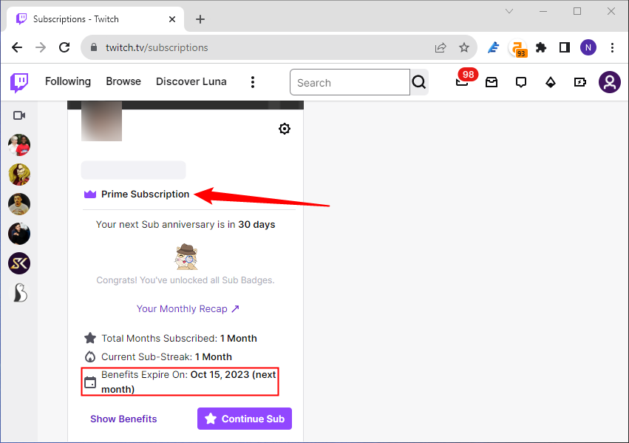This screenshot has height=443, width=629.
Task: Open Discover Luna link
Action: pos(191,81)
